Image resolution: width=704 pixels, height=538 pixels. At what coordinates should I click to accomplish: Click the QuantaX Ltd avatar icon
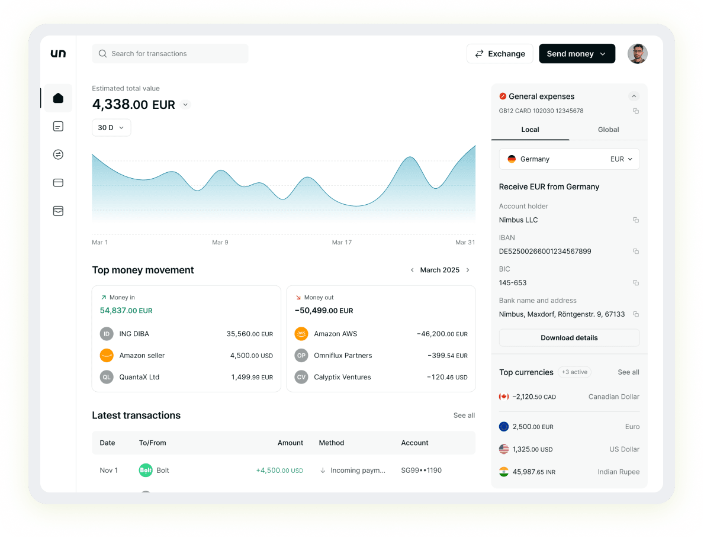click(107, 377)
